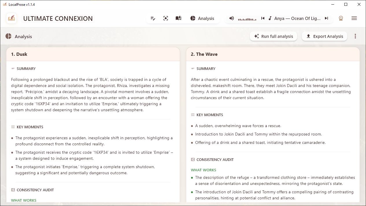The image size is (366, 206).
Task: Click the LocalProse logo icon
Action: point(11,18)
